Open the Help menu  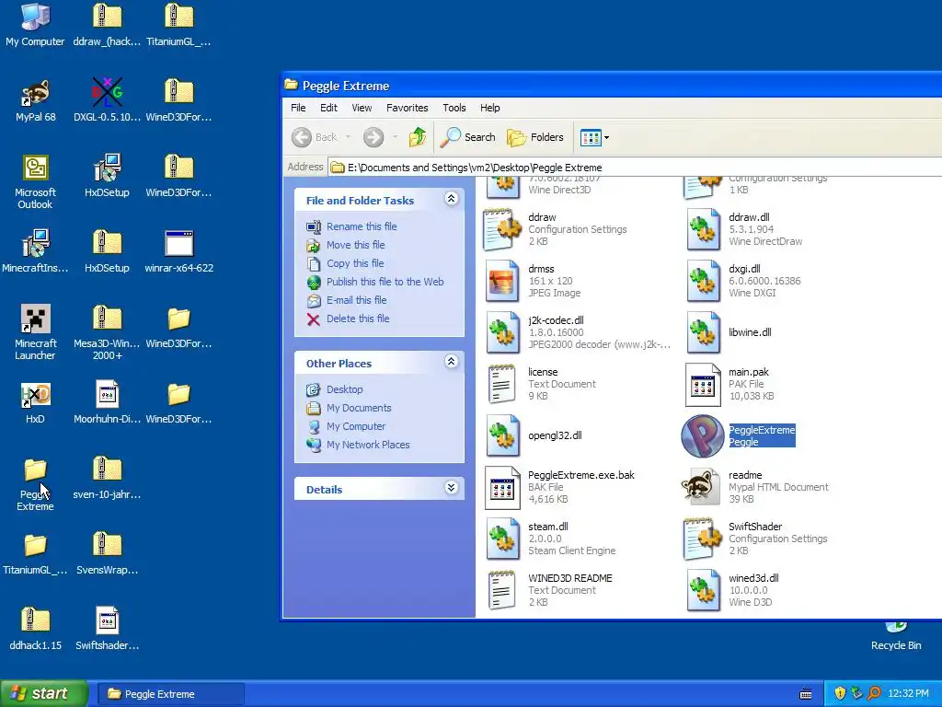pyautogui.click(x=489, y=108)
